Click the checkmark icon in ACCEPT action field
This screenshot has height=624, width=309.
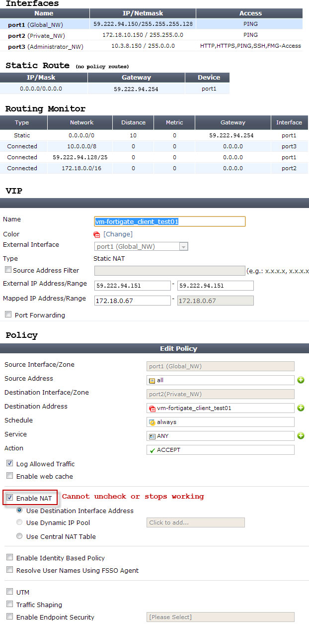pos(152,450)
